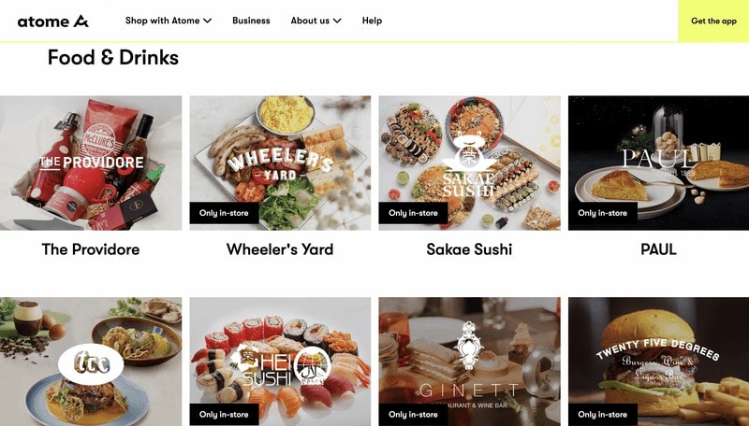Expand the About us chevron
This screenshot has width=749, height=426.
(337, 21)
